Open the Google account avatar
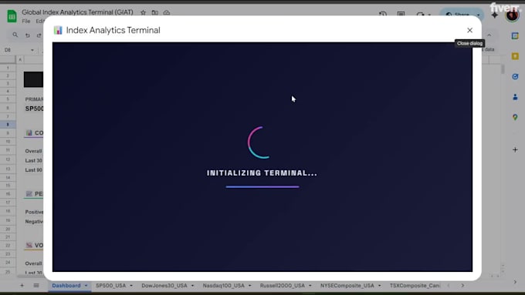Image resolution: width=525 pixels, height=295 pixels. (512, 15)
